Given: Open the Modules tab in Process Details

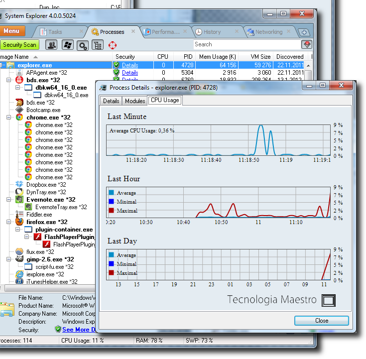Looking at the screenshot, I should (x=135, y=101).
